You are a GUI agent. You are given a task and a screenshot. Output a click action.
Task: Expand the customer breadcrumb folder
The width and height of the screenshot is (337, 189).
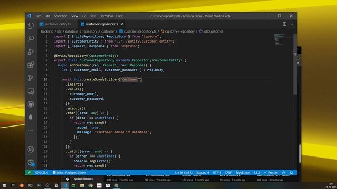(x=108, y=31)
